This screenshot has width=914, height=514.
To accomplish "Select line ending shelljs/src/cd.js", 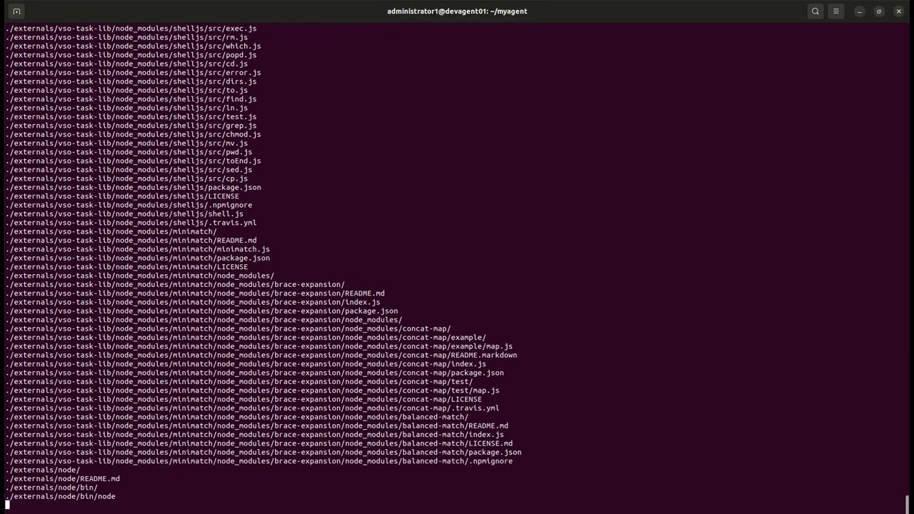I will (x=127, y=64).
